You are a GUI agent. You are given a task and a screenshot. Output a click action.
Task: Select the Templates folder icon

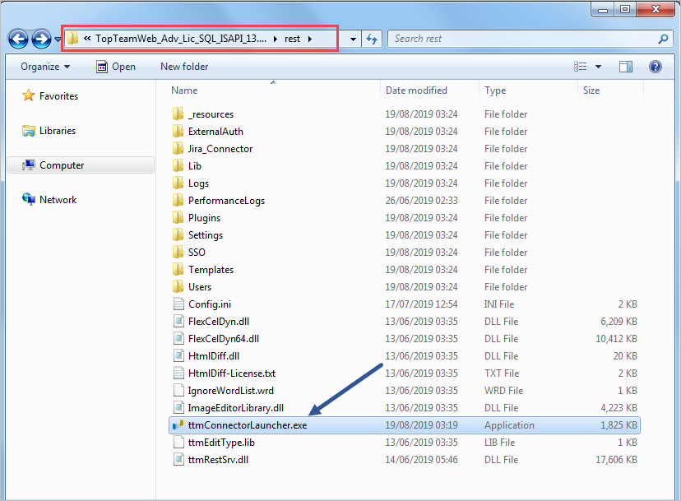[178, 269]
